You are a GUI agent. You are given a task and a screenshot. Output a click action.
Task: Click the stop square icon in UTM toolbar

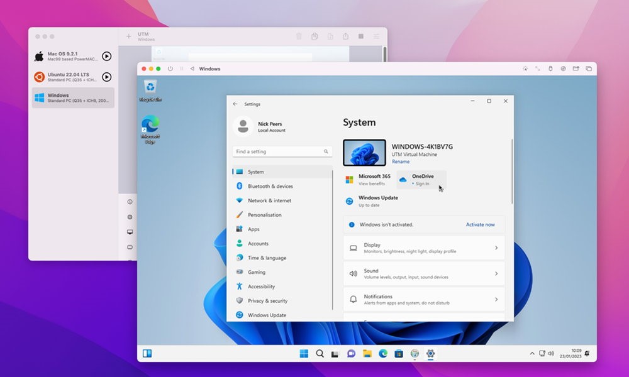pos(361,36)
